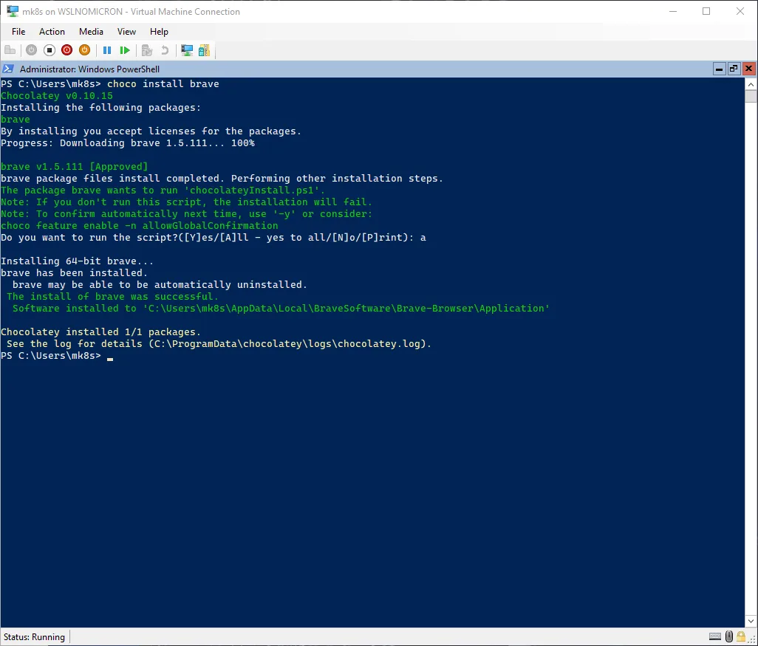The image size is (758, 646).
Task: Restore down the PowerShell window
Action: [734, 69]
